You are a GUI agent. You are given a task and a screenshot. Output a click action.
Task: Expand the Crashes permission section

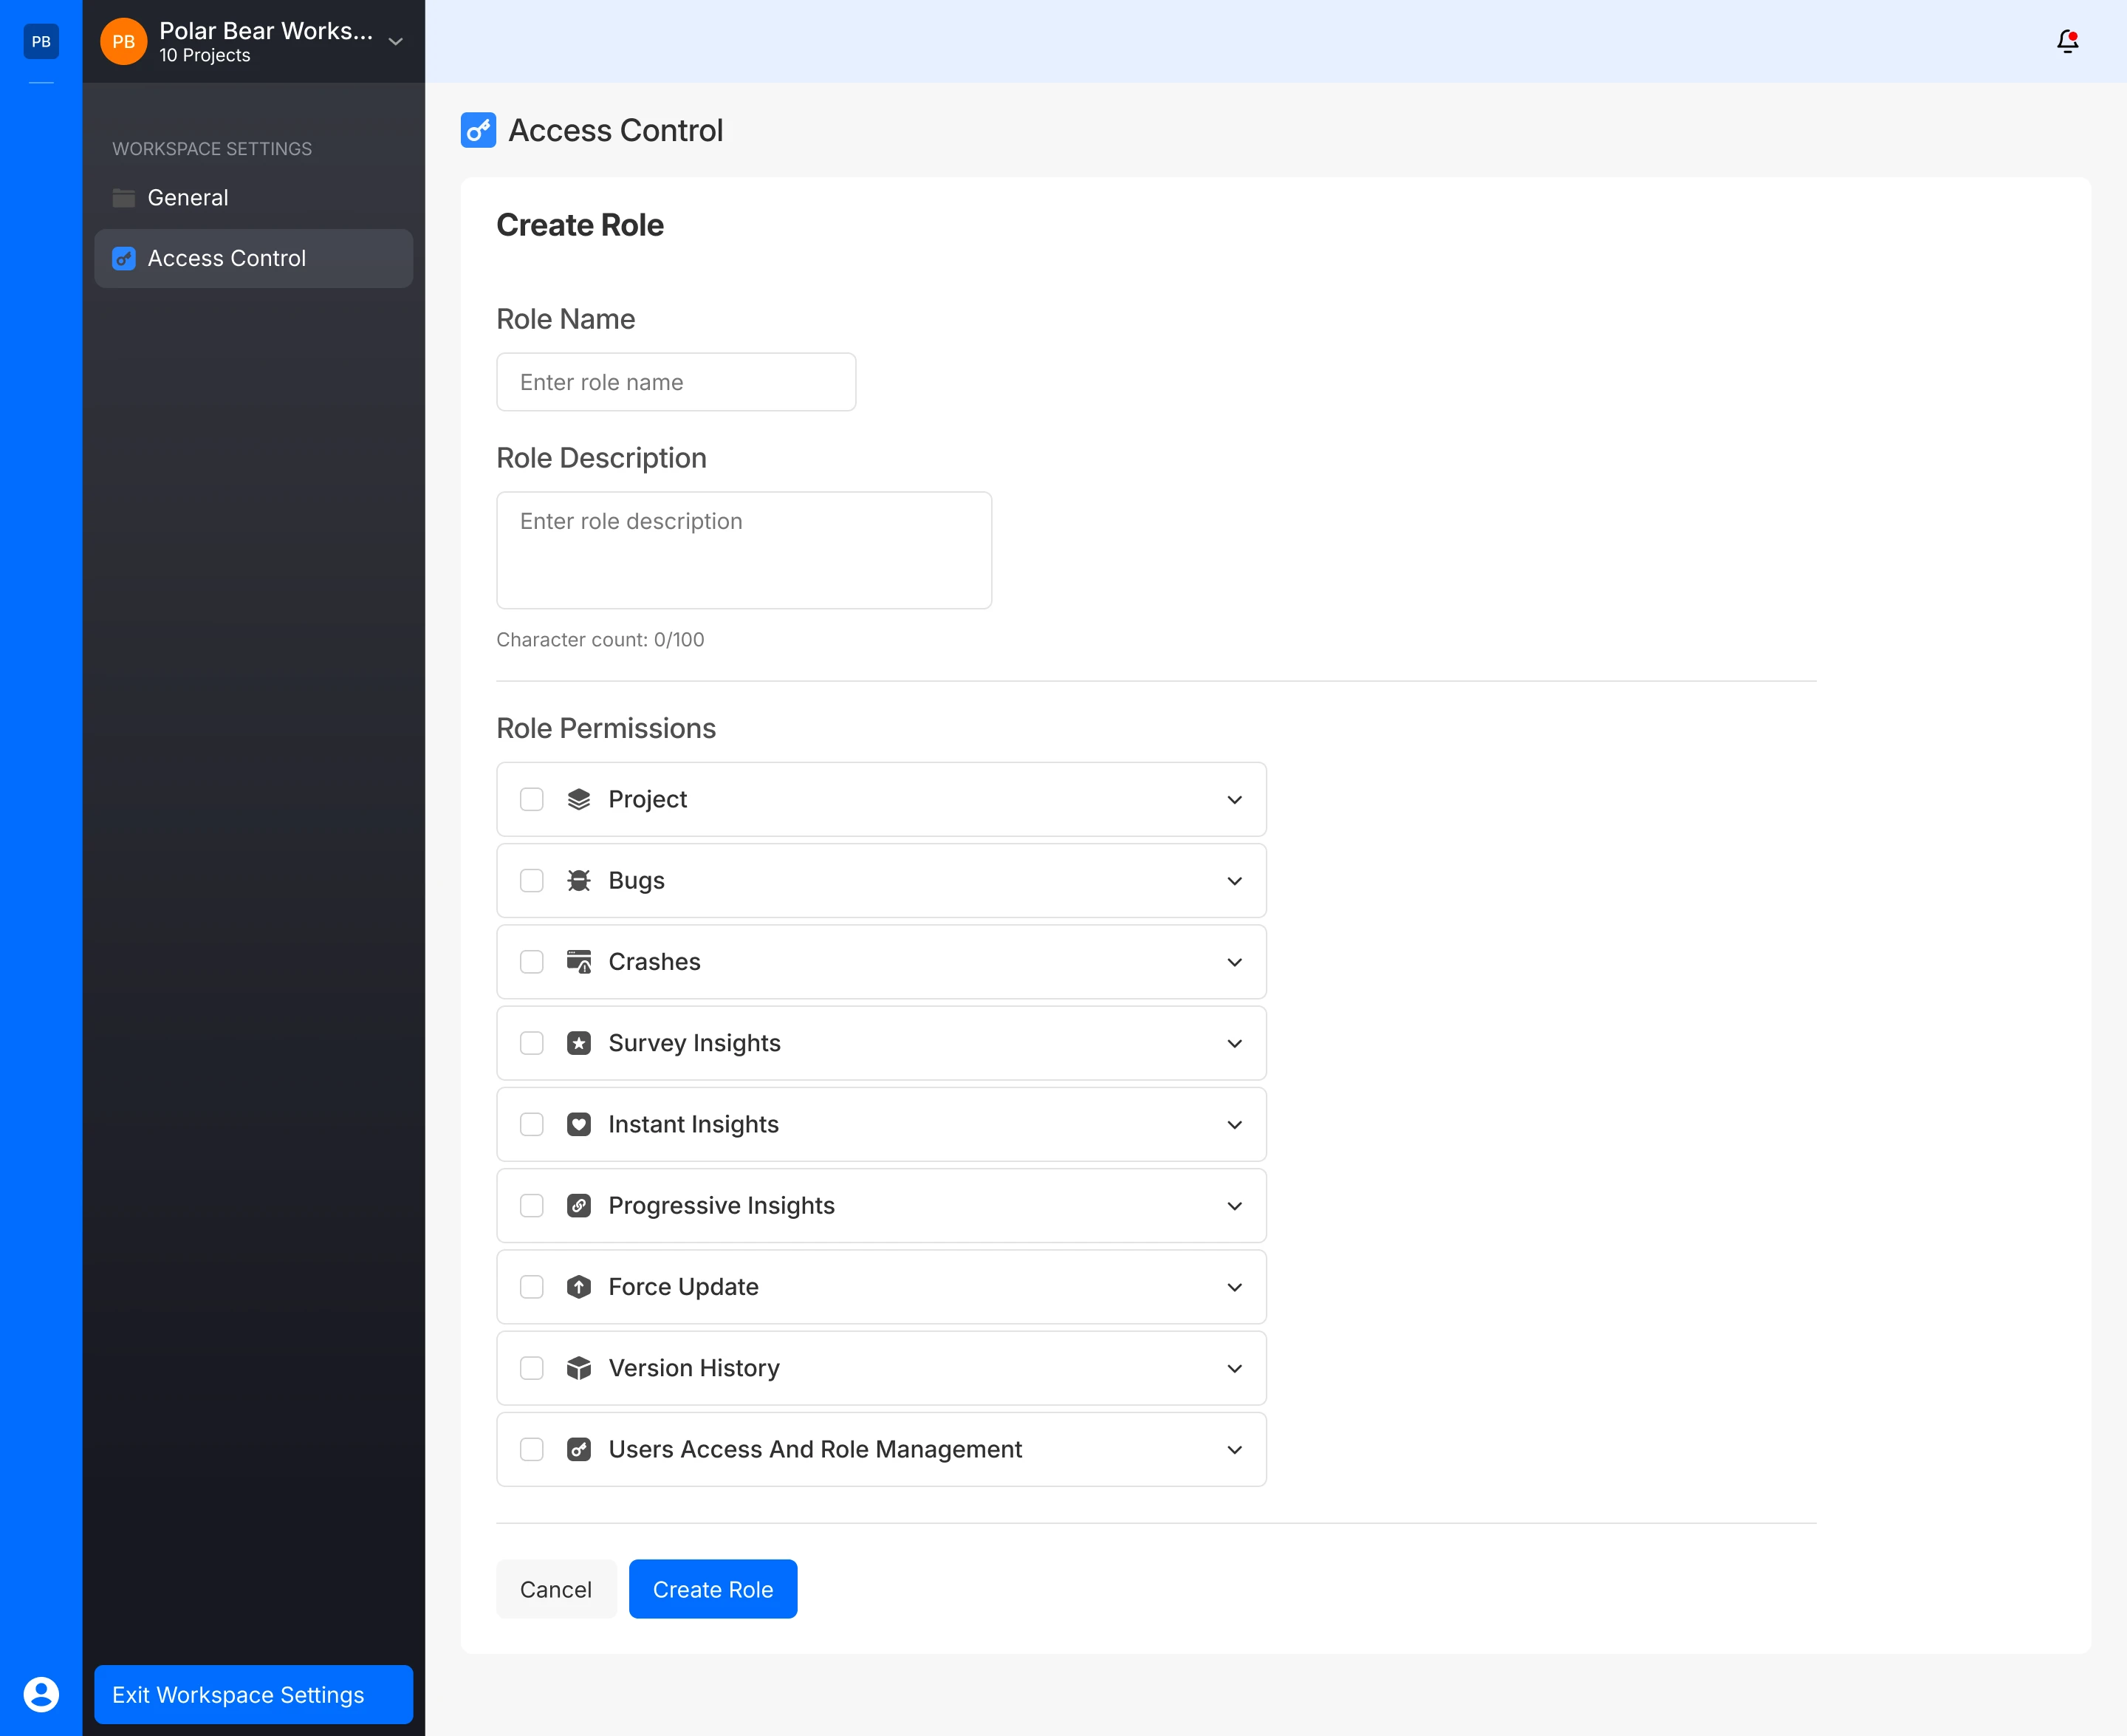(x=1236, y=961)
